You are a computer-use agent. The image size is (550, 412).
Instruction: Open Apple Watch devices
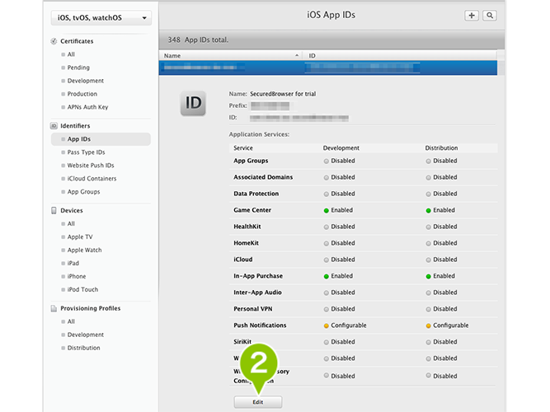click(85, 250)
